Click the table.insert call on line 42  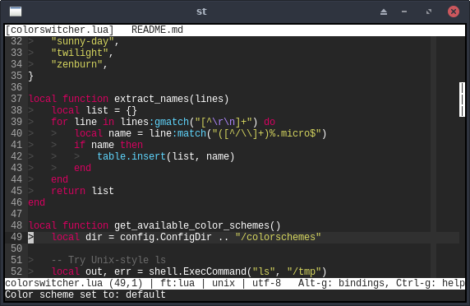tap(131, 156)
